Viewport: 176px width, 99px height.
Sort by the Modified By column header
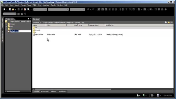pos(139,25)
